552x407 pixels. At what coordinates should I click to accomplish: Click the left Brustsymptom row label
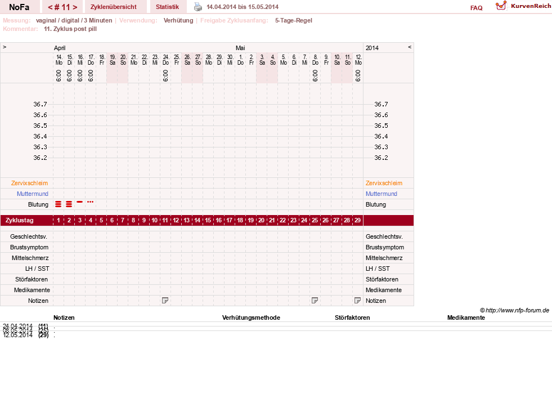[29, 247]
